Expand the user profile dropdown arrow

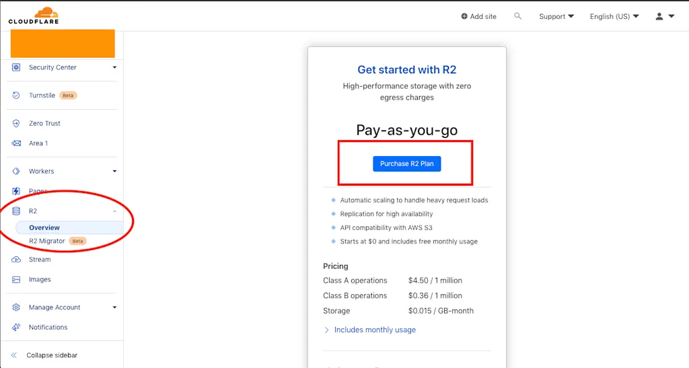point(672,16)
